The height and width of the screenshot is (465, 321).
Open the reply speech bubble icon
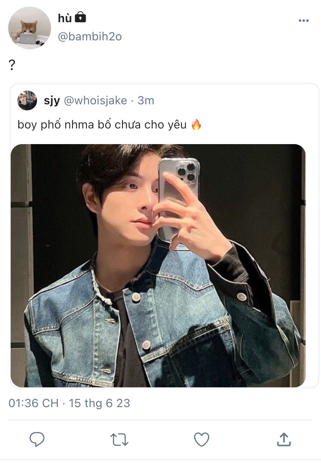(37, 439)
